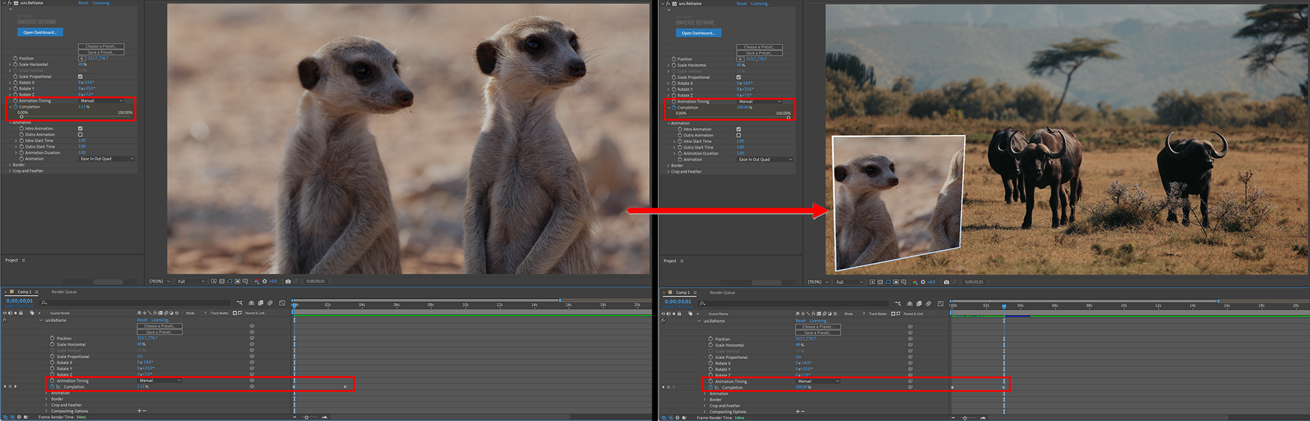Collapse uni.Reframe effect in left timeline
The image size is (1310, 421).
[x=41, y=320]
